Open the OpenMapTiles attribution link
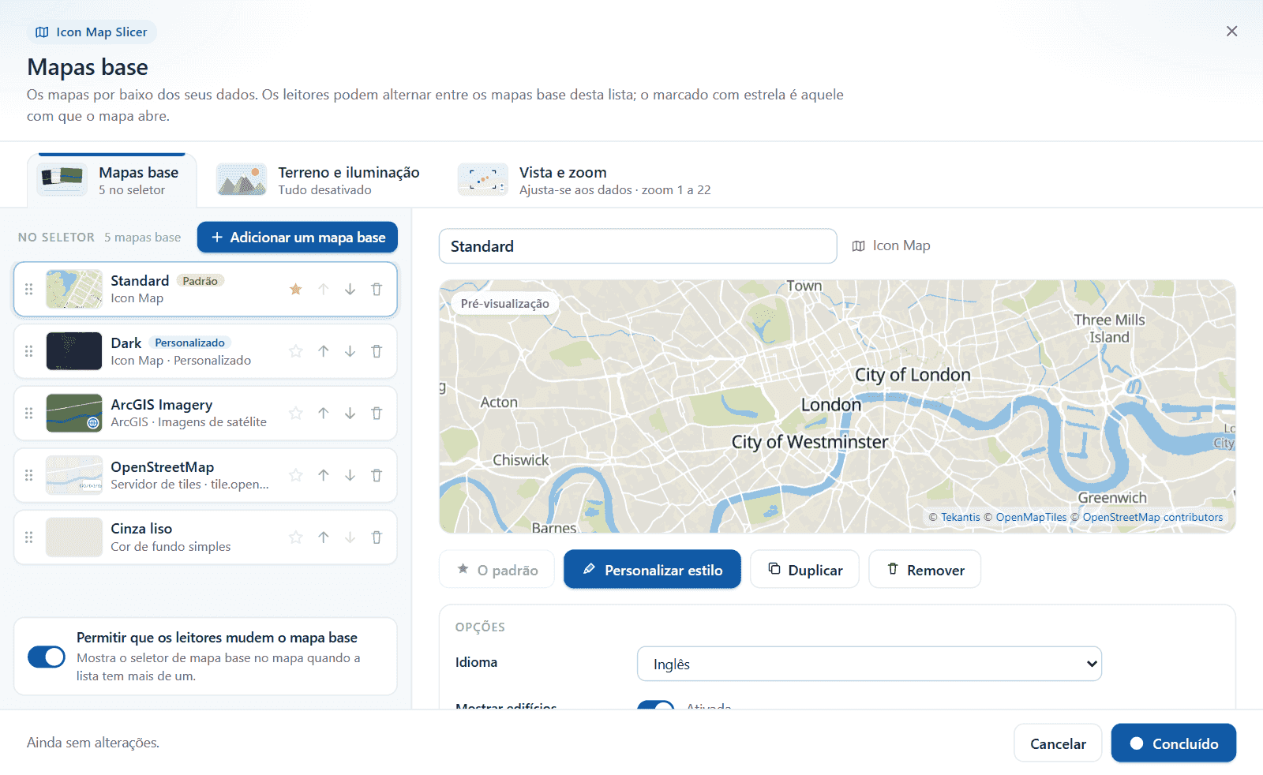 click(1031, 518)
